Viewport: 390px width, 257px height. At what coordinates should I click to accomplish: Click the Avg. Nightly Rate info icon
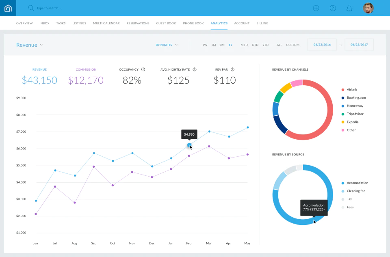[x=195, y=69]
